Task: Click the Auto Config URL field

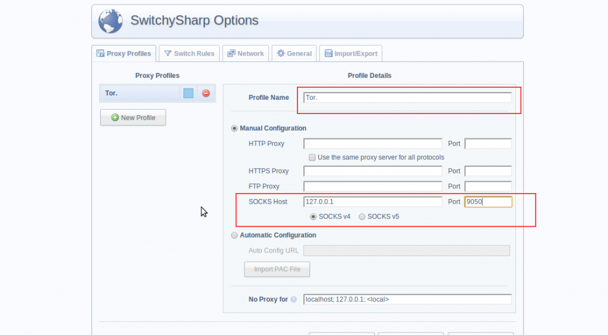Action: 407,251
